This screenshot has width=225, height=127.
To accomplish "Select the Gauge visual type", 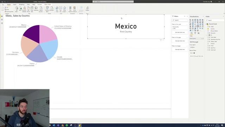I will click(x=195, y=26).
